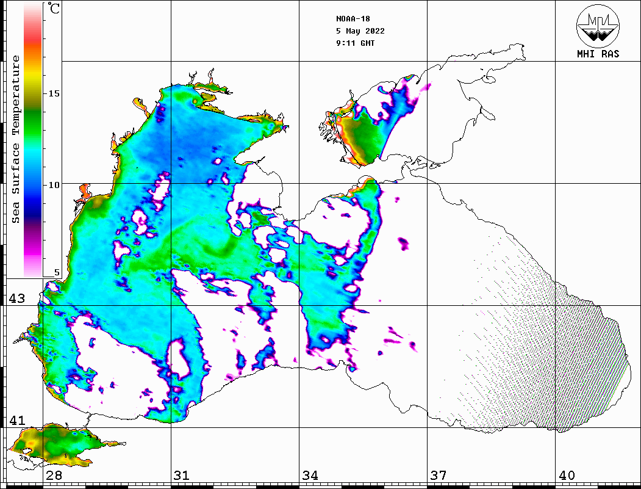Click the 5 tick on temperature scale
Viewport: 641px width, 489px height.
pyautogui.click(x=57, y=272)
